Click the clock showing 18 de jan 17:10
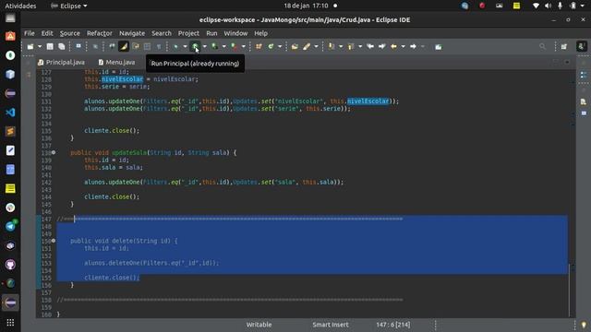 (x=306, y=6)
